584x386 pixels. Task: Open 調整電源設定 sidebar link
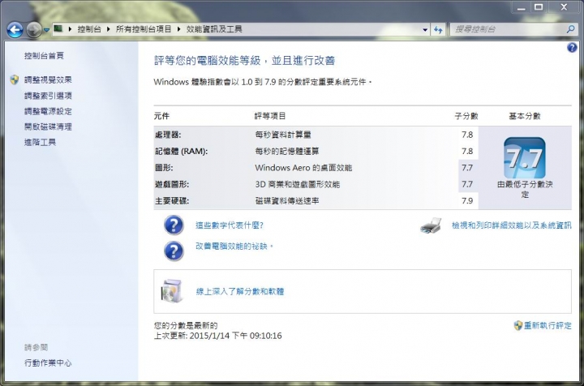[48, 111]
